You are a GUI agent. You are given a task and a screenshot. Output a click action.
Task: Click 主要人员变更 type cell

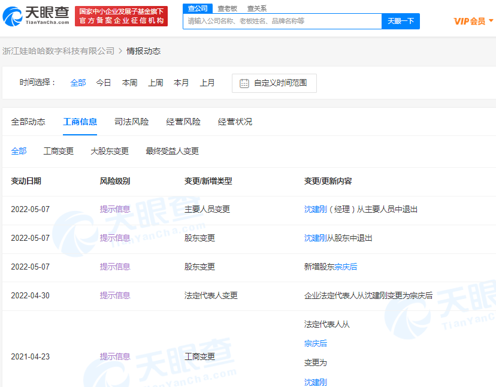(207, 210)
